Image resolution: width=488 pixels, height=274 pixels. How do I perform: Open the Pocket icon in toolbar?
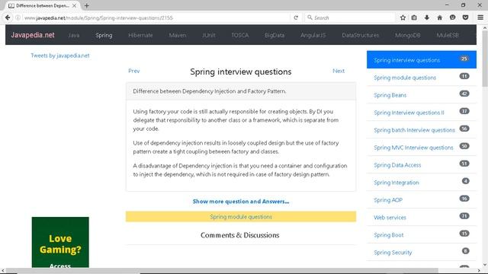point(465,18)
